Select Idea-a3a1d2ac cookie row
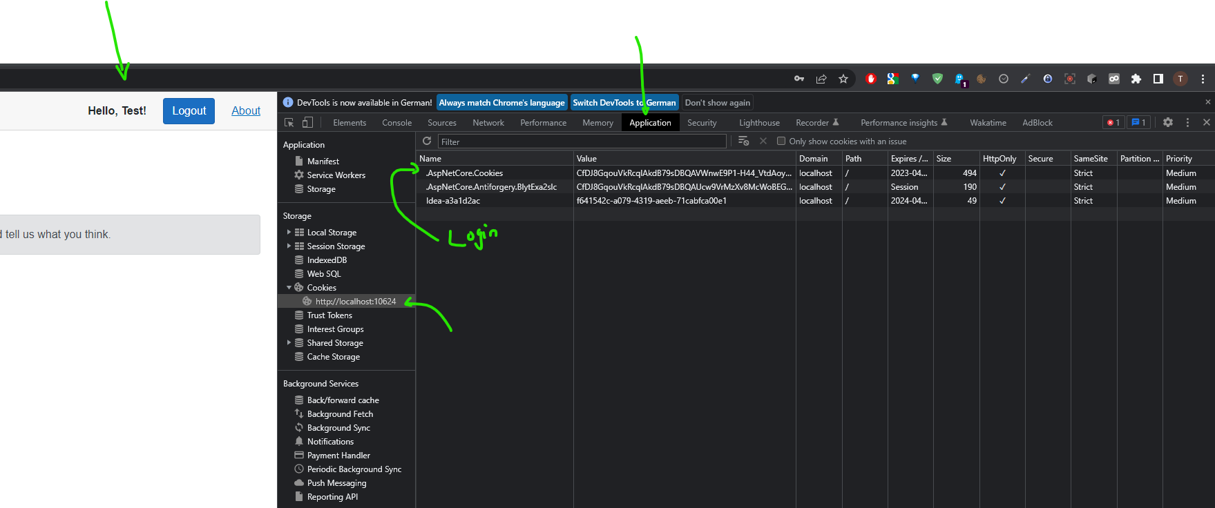Viewport: 1215px width, 508px height. pyautogui.click(x=815, y=201)
